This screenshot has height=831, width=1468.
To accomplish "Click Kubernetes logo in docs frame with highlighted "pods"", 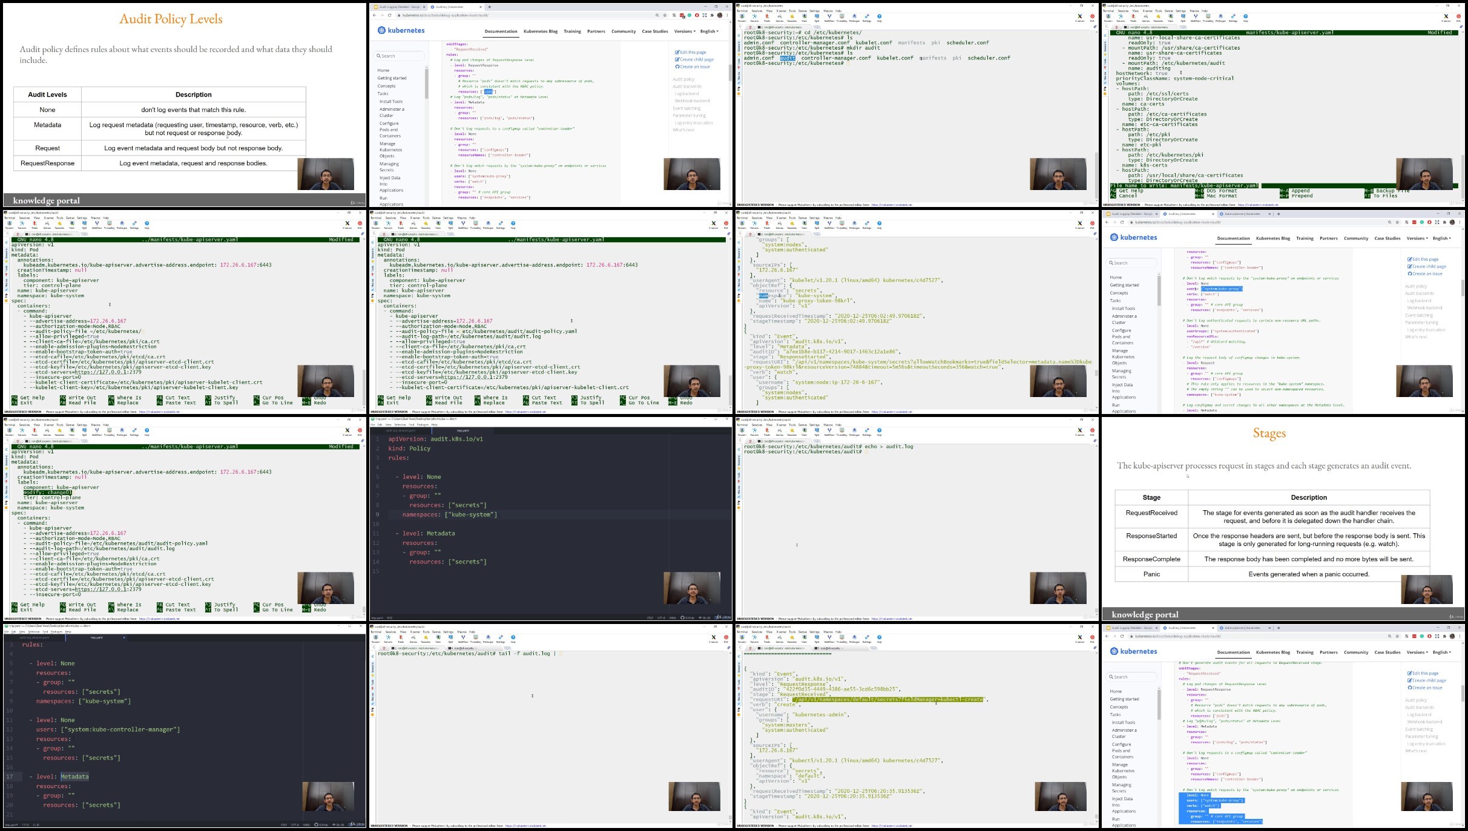I will click(x=401, y=30).
